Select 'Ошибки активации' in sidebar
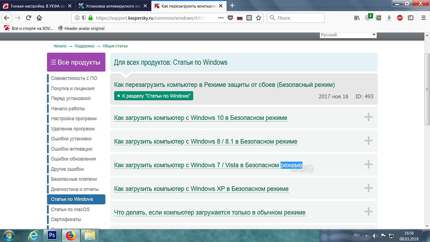The image size is (430, 242). click(71, 149)
